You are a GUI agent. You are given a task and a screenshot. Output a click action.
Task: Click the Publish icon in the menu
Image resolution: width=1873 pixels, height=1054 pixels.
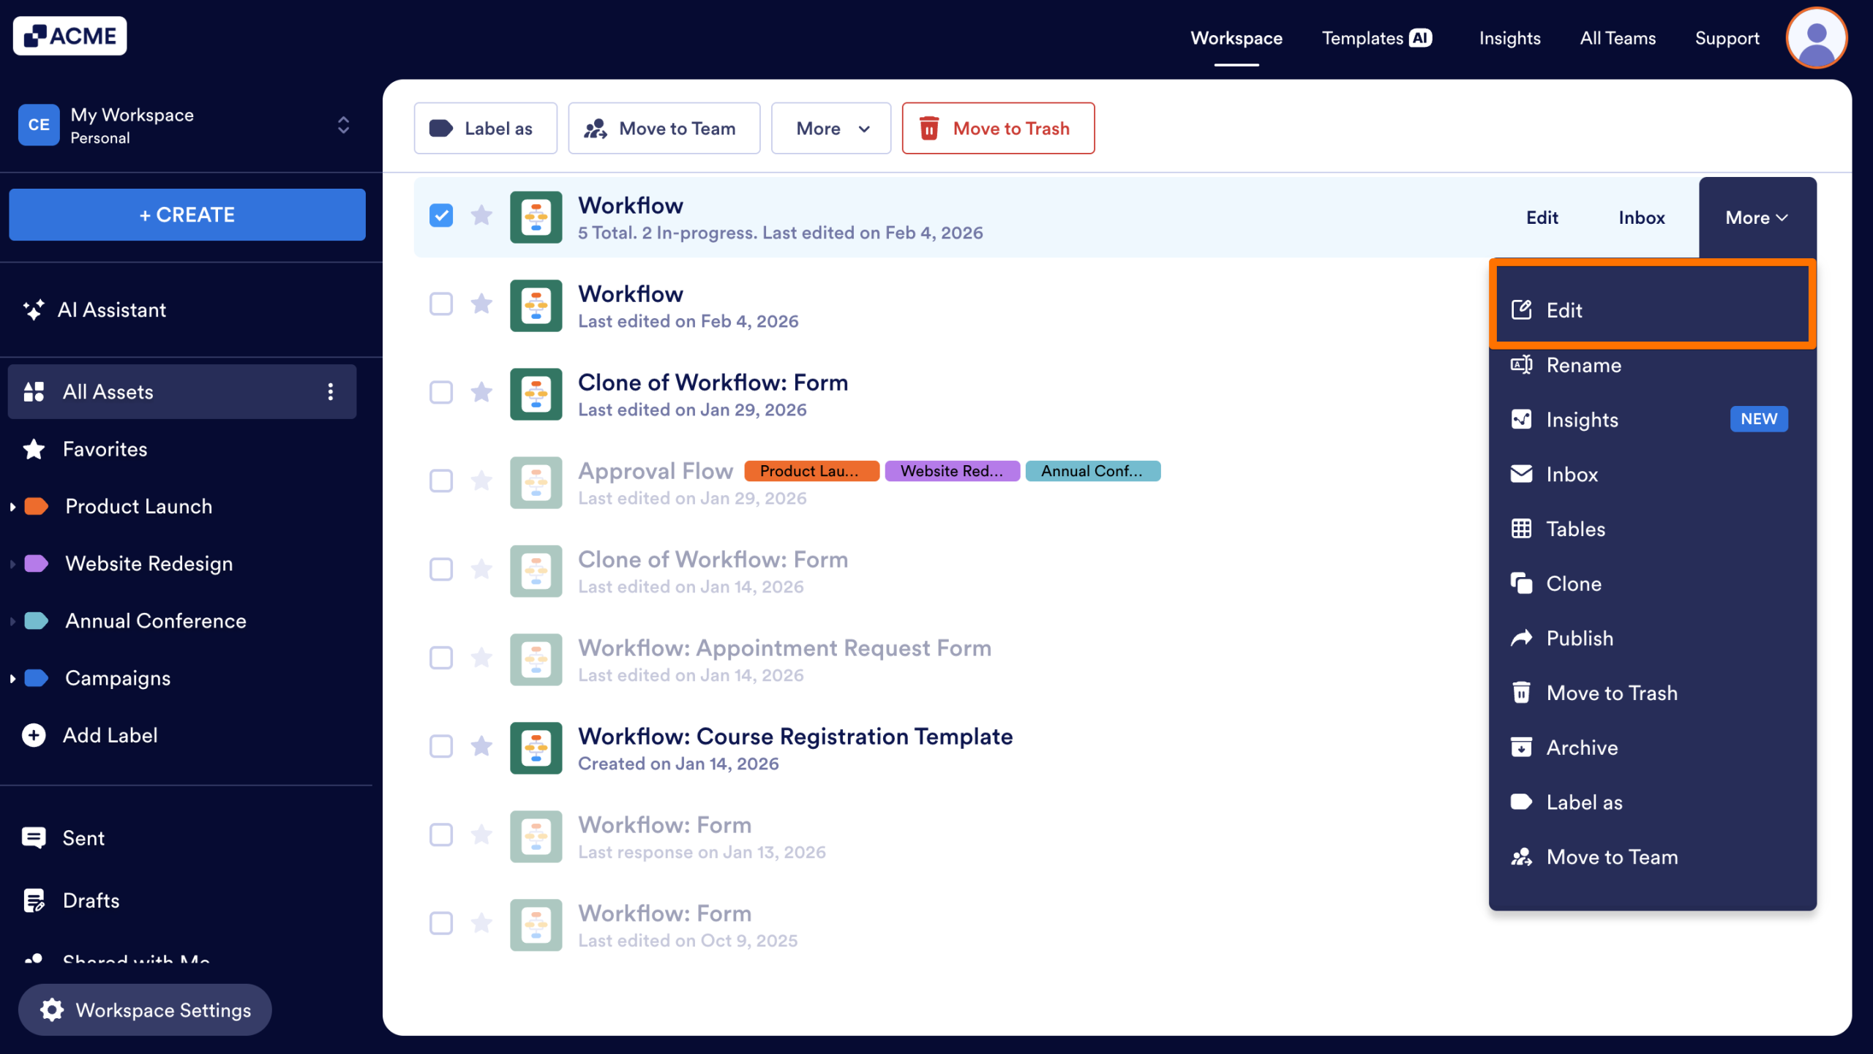click(1522, 637)
